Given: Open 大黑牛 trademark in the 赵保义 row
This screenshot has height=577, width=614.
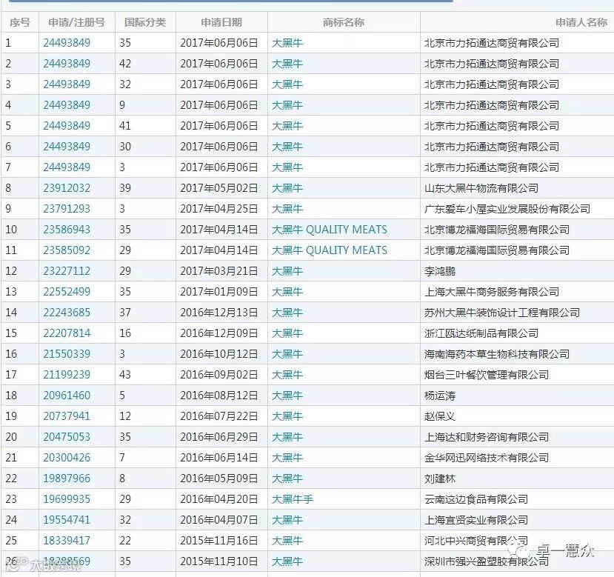Looking at the screenshot, I should [287, 416].
